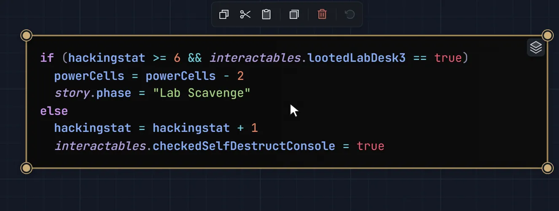
Task: Click the number 1 after hackingstat plus
Action: click(x=254, y=128)
